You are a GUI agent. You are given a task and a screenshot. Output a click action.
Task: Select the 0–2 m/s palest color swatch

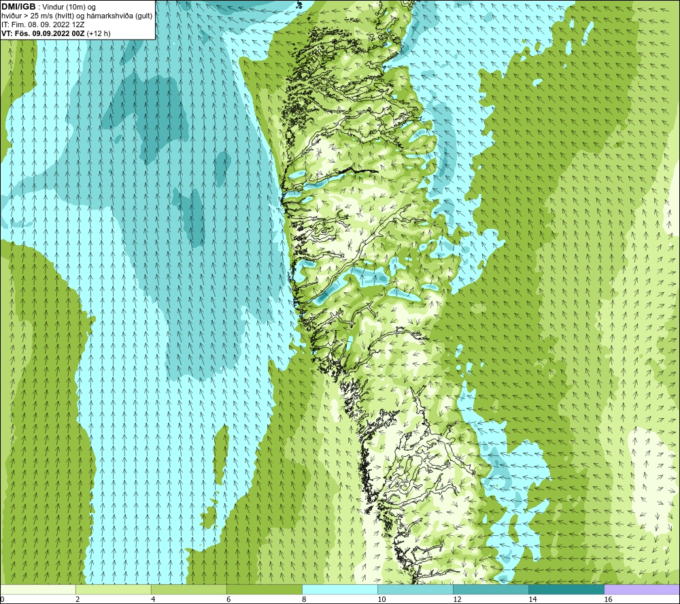pos(37,589)
